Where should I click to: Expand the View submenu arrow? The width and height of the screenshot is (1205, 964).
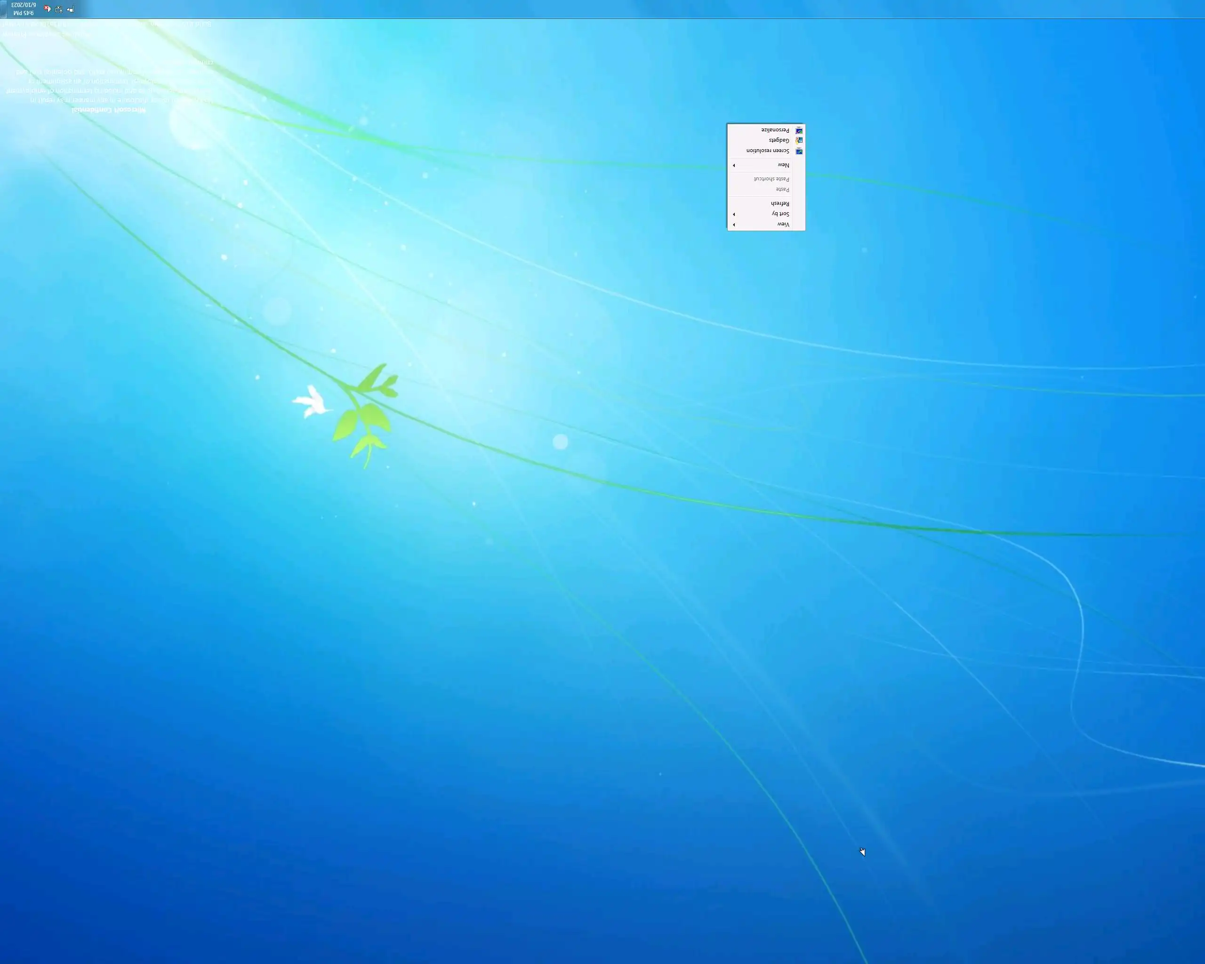[734, 225]
